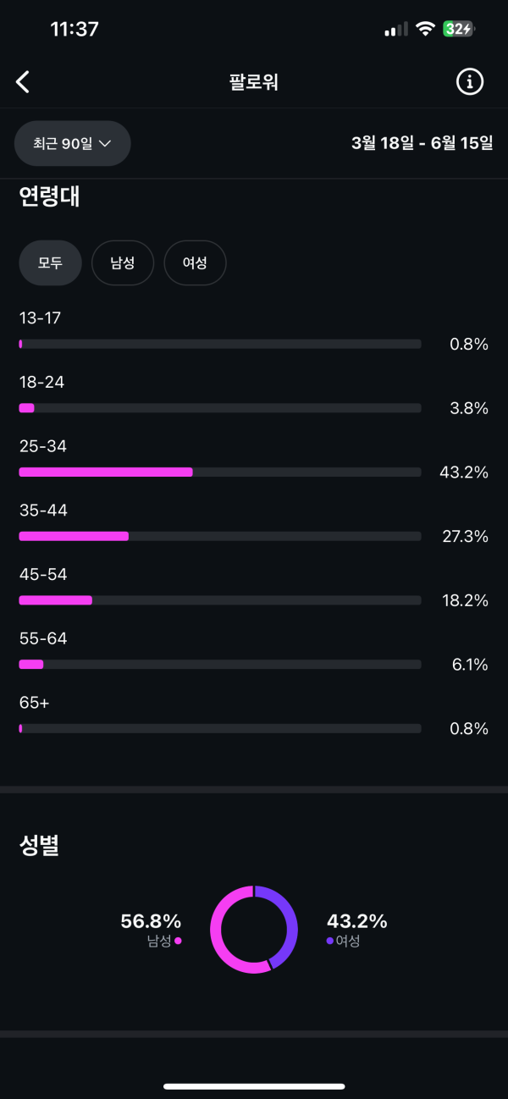Click the 3월 18일 - 6월 15일 date range
This screenshot has width=508, height=1099.
(422, 143)
